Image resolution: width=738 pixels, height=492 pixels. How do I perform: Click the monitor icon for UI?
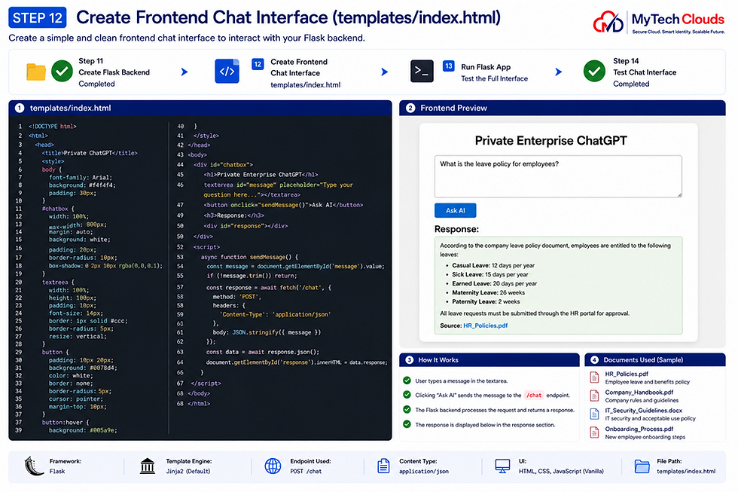[503, 466]
